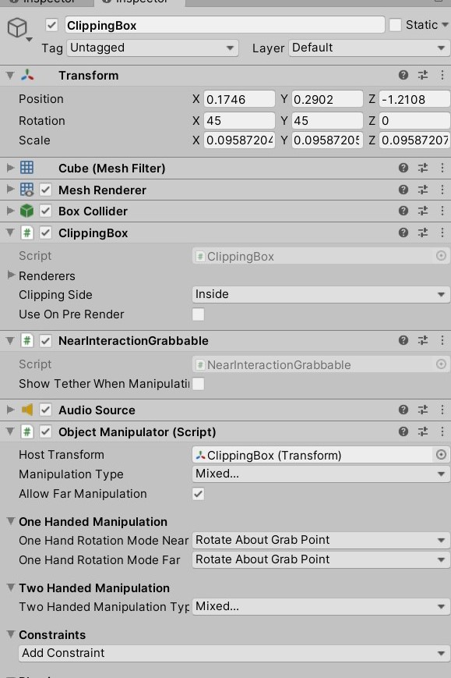451x678 pixels.
Task: Expand the Renderers list
Action: 11,275
